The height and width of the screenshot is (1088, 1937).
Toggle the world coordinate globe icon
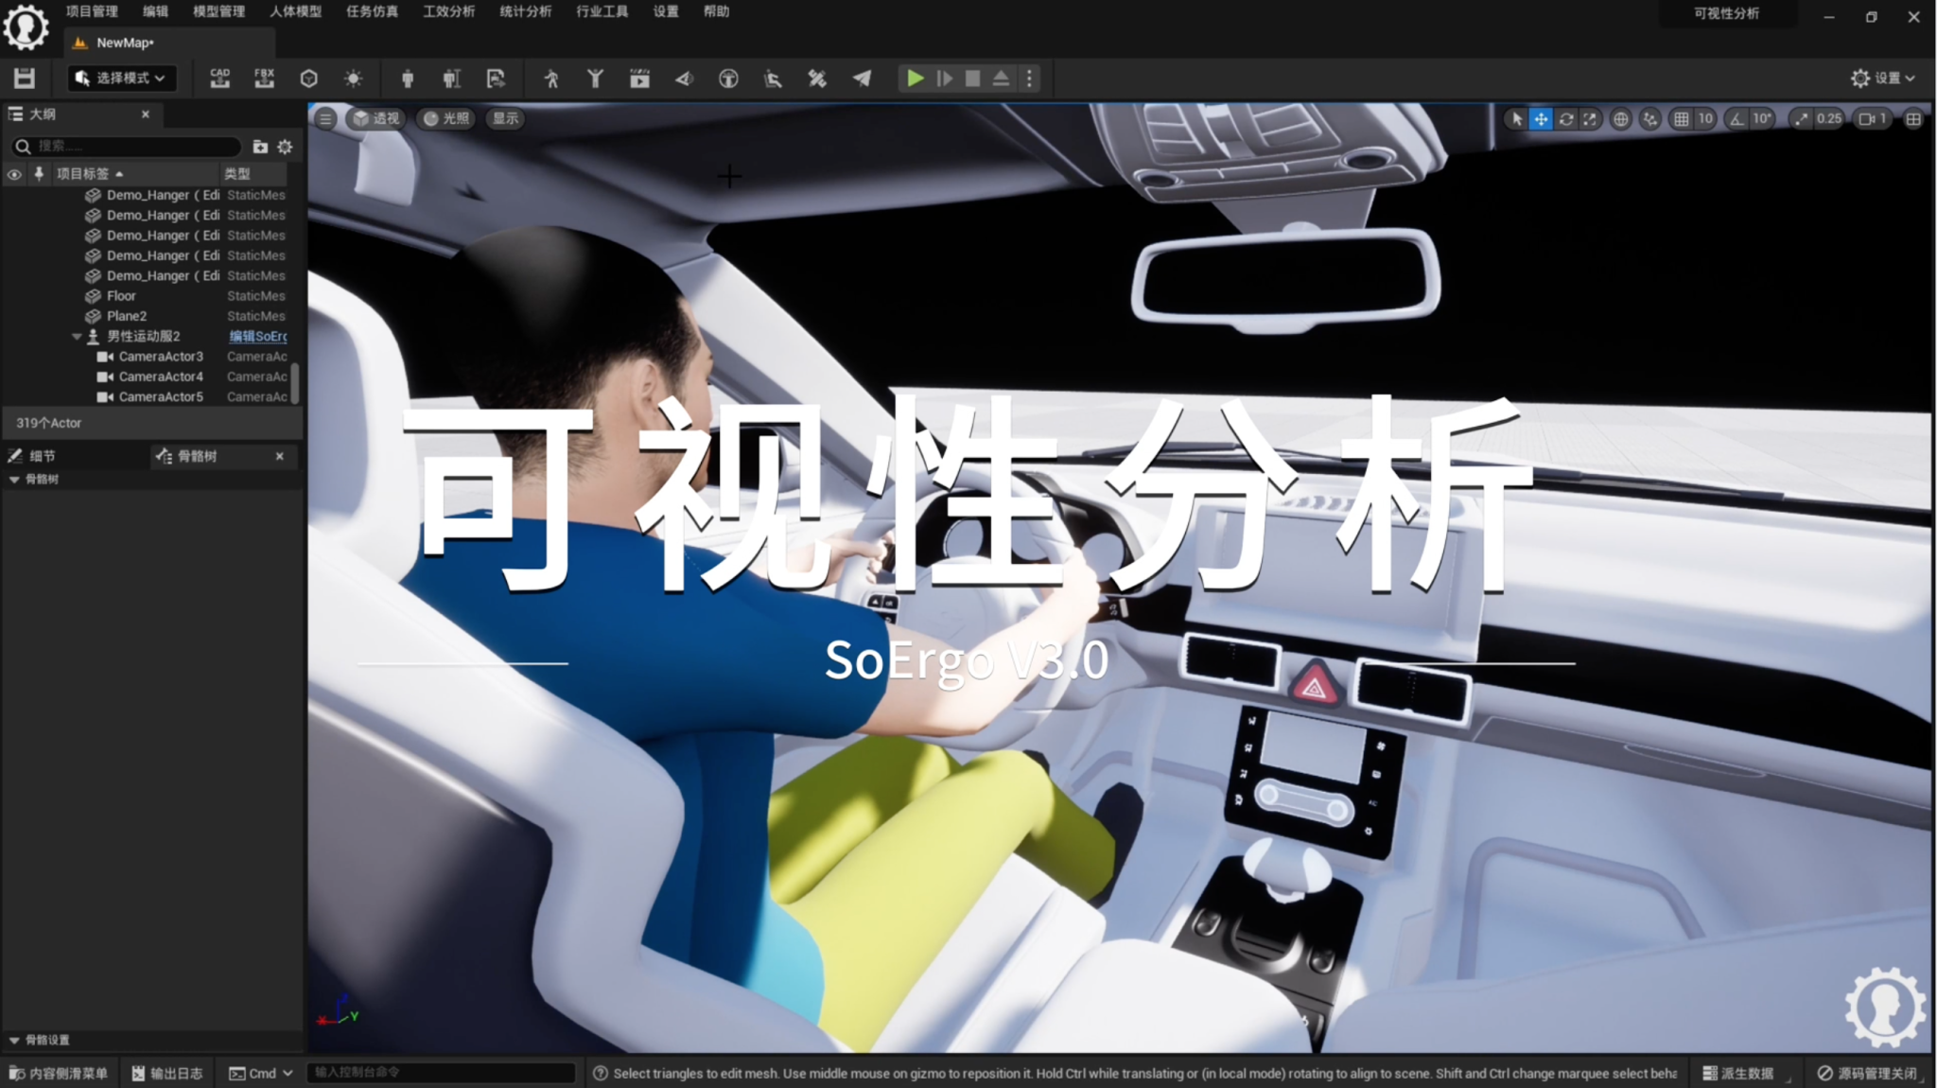[1621, 118]
